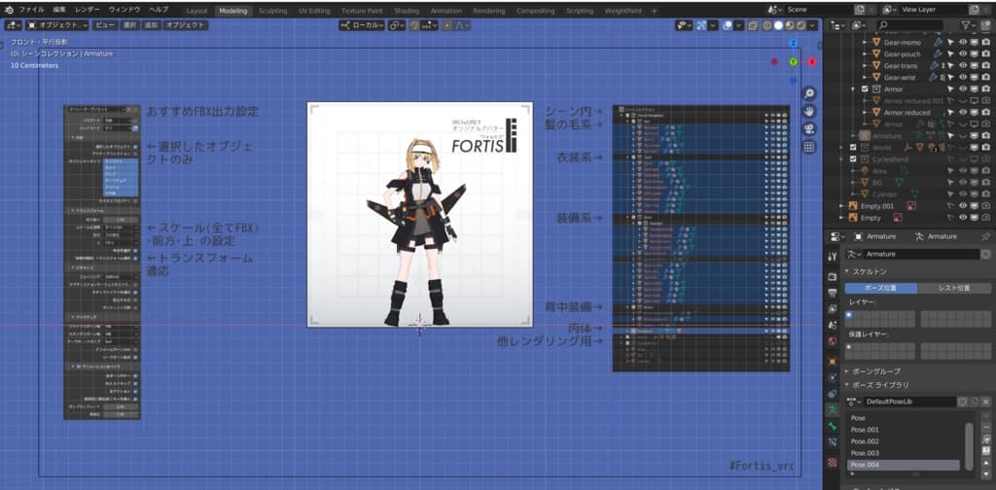Viewport: 996px width, 490px height.
Task: Open the object mode dropdown
Action: 62,24
